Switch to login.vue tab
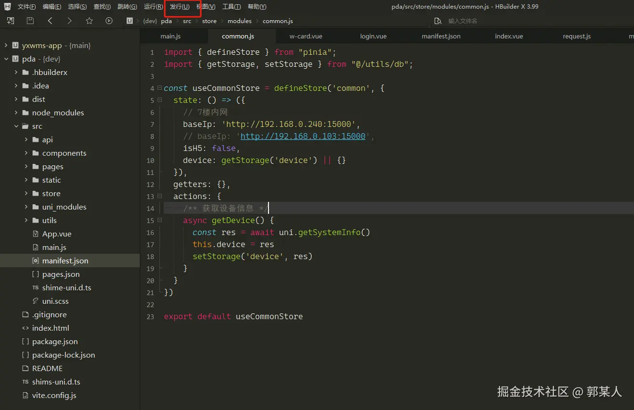634x410 pixels. tap(373, 36)
